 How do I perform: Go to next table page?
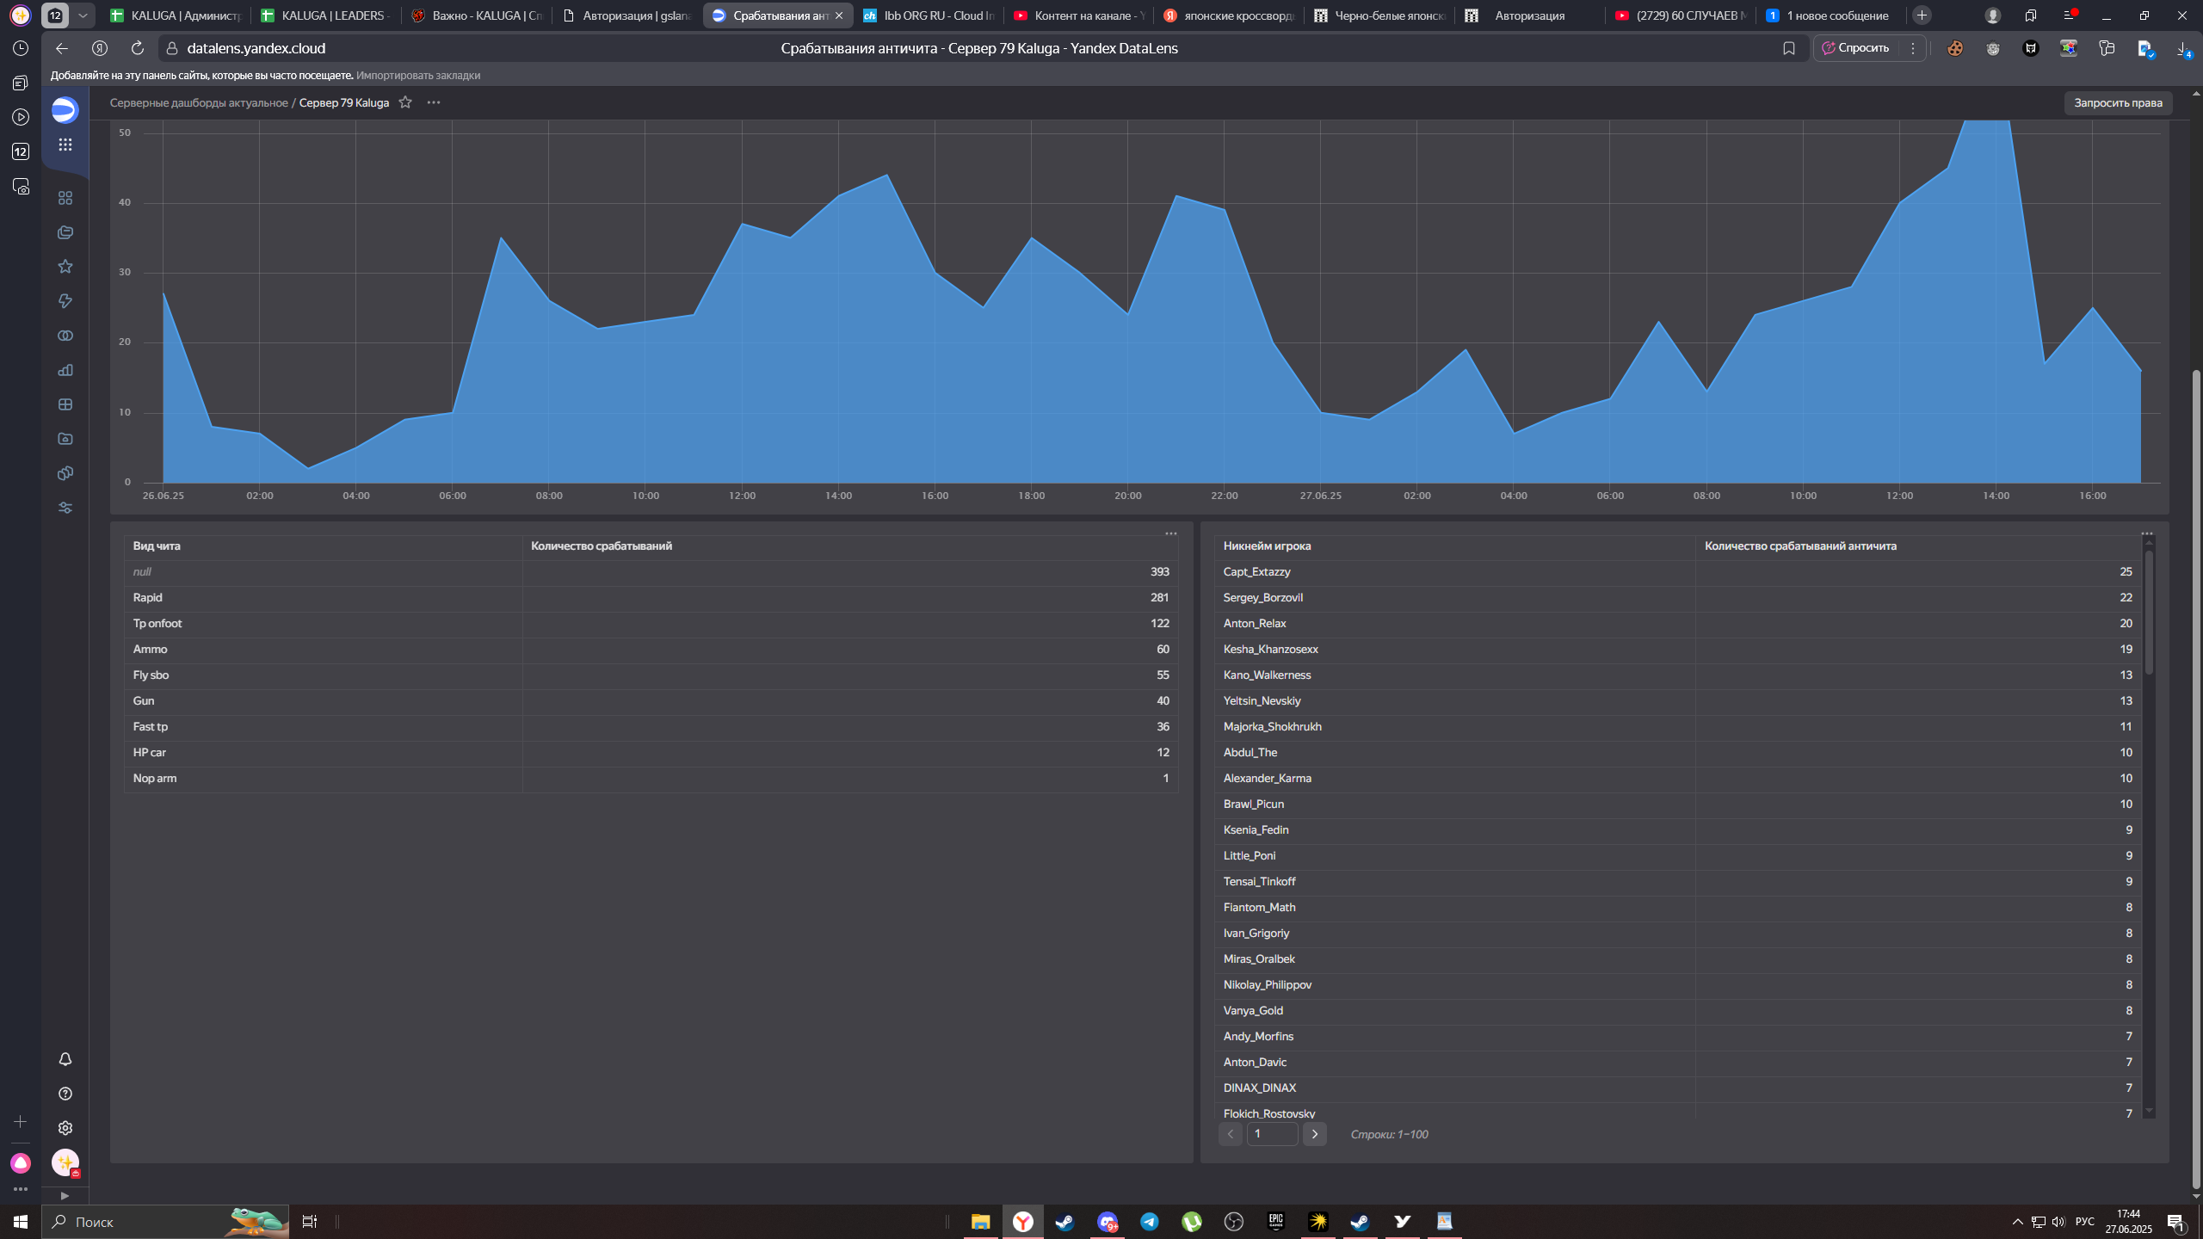point(1314,1134)
